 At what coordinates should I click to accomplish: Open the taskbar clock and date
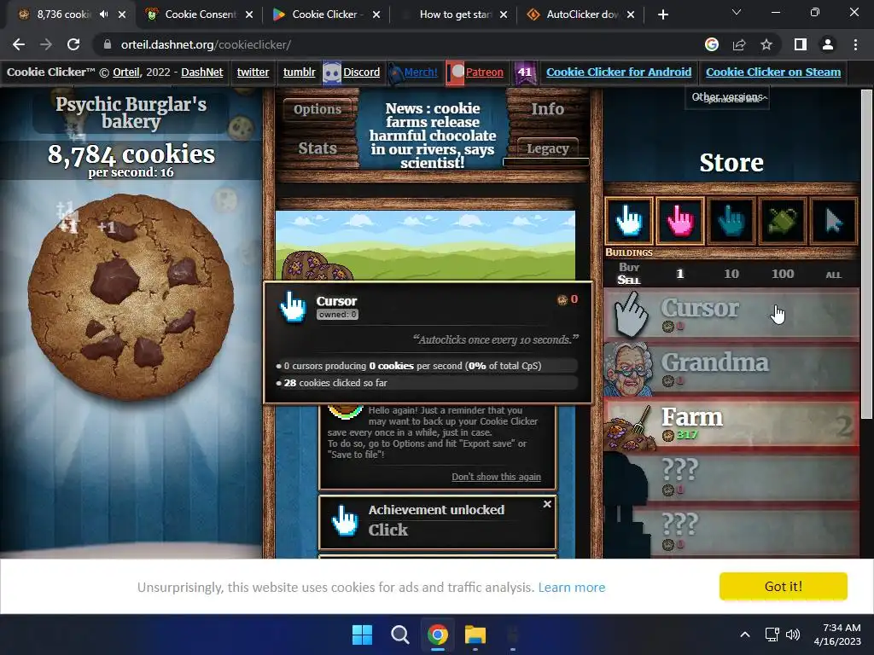tap(838, 635)
